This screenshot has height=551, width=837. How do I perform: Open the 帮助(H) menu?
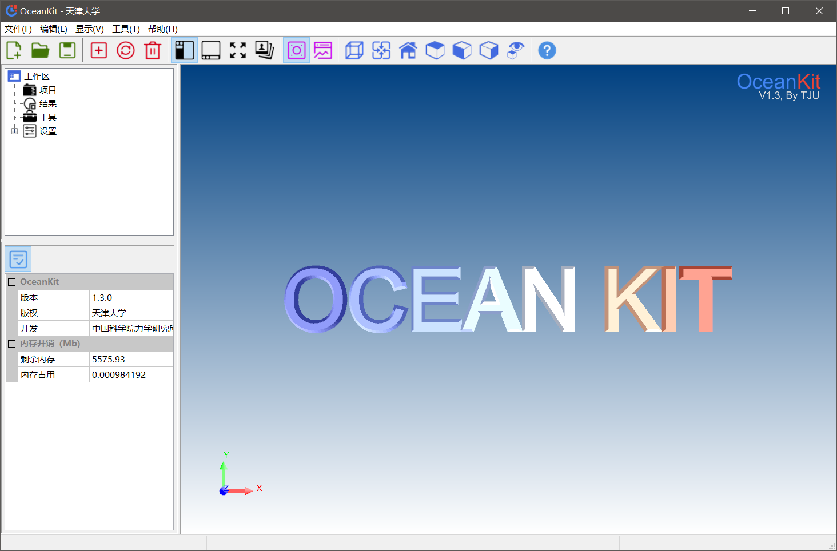coord(163,29)
